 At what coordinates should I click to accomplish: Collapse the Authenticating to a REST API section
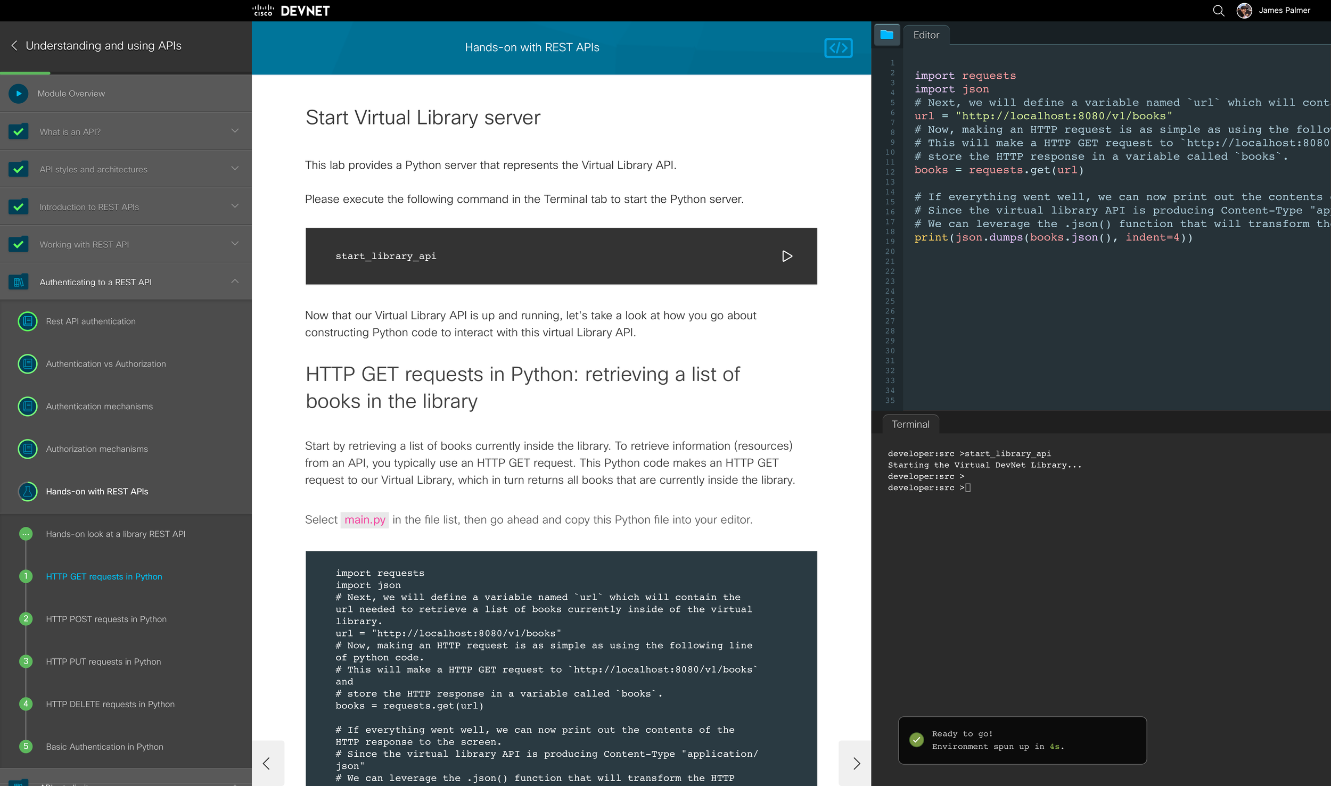(235, 282)
